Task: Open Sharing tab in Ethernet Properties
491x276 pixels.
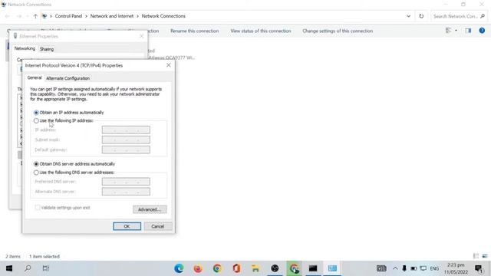Action: [x=47, y=49]
